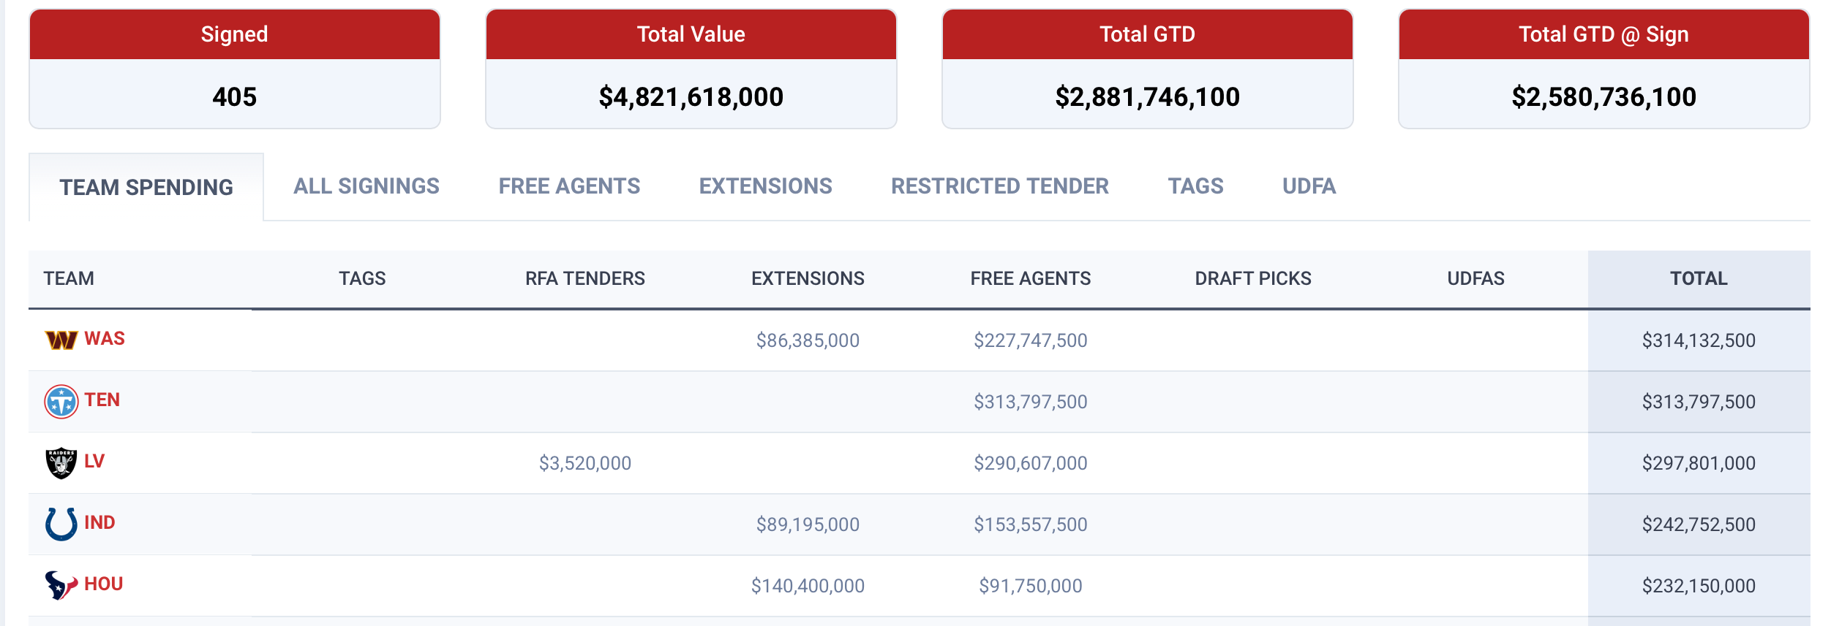The image size is (1831, 626).
Task: Click the Signed count summary card
Action: point(234,69)
